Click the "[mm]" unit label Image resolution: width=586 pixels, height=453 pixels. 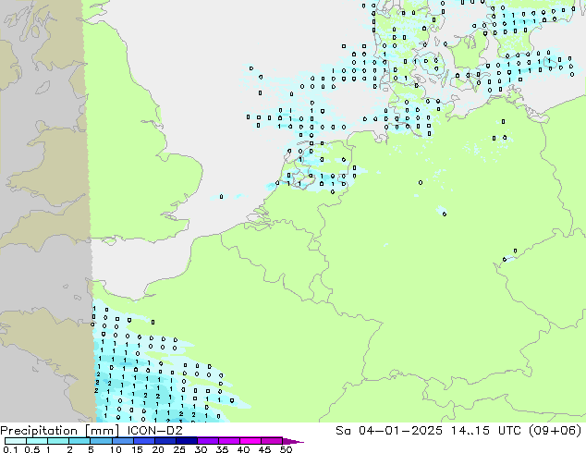[103, 431]
